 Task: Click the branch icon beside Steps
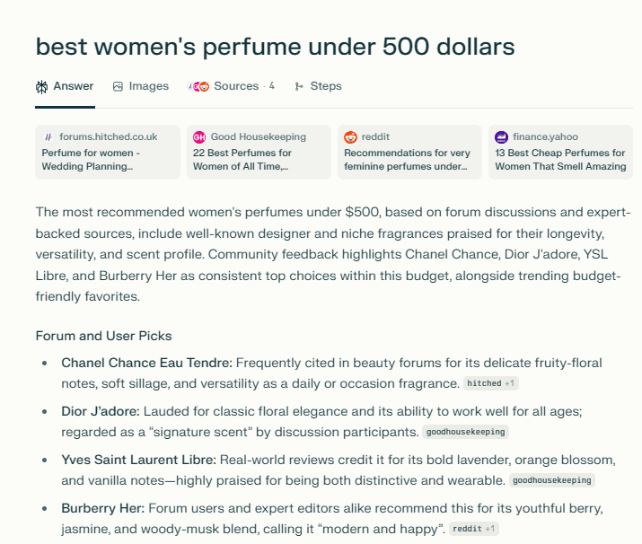[x=299, y=87]
